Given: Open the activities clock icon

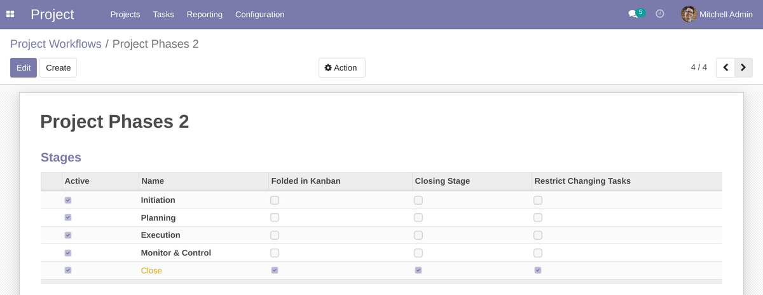Looking at the screenshot, I should [660, 14].
